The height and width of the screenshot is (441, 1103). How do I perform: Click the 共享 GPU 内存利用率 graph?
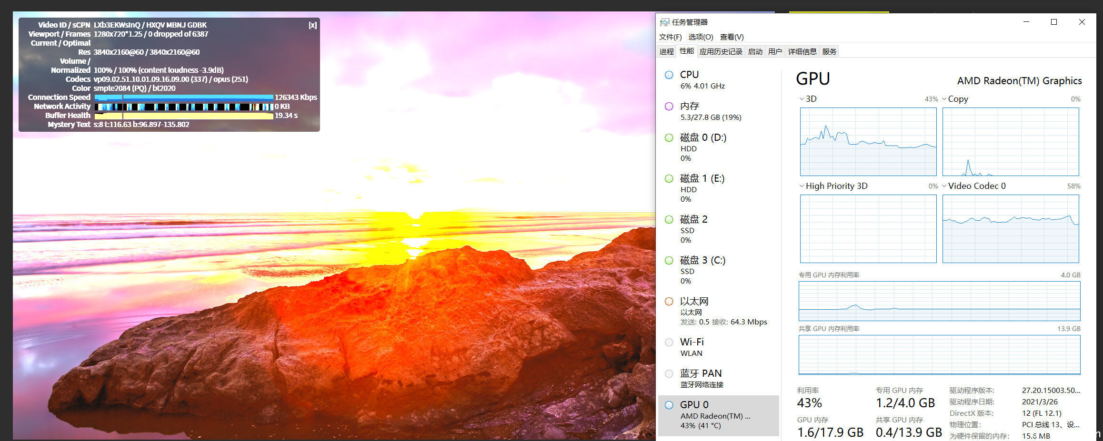[x=939, y=355]
